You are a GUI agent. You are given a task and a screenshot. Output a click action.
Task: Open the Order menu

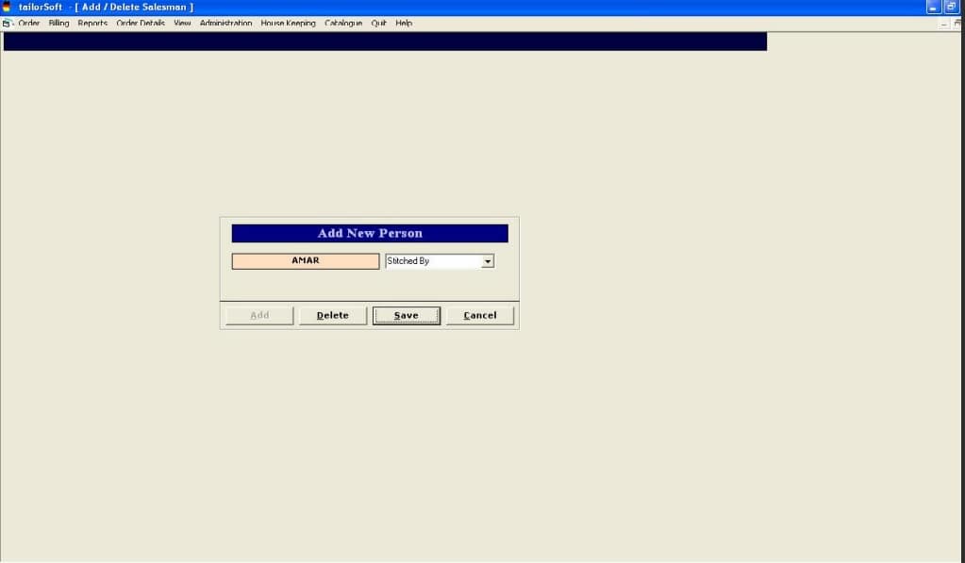(29, 24)
